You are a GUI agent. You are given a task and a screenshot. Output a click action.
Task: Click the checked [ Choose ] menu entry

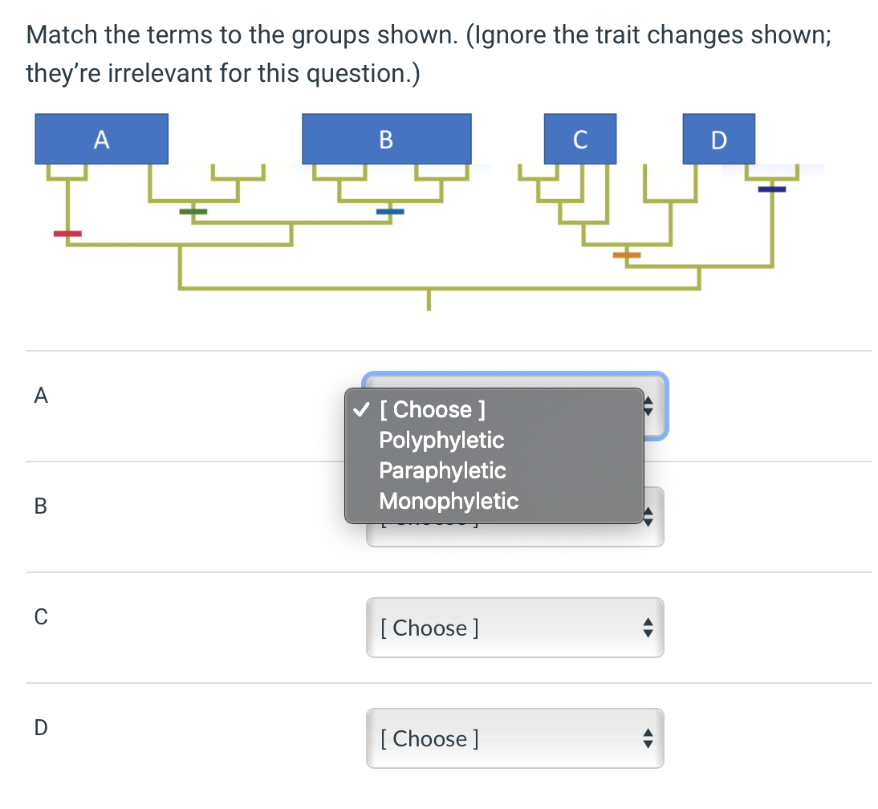(429, 409)
